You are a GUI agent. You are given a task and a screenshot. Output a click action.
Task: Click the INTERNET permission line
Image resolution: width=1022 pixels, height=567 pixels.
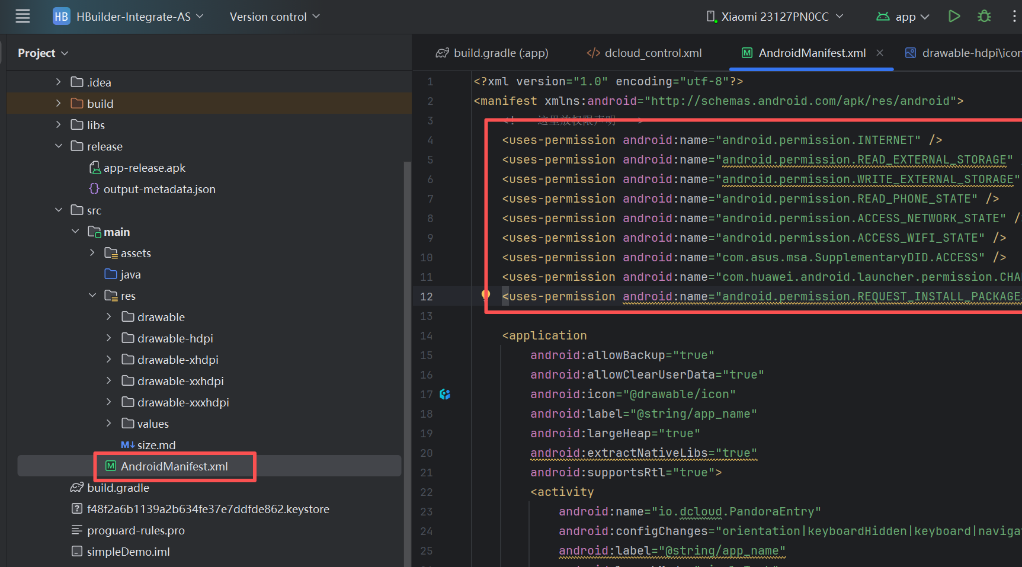722,140
